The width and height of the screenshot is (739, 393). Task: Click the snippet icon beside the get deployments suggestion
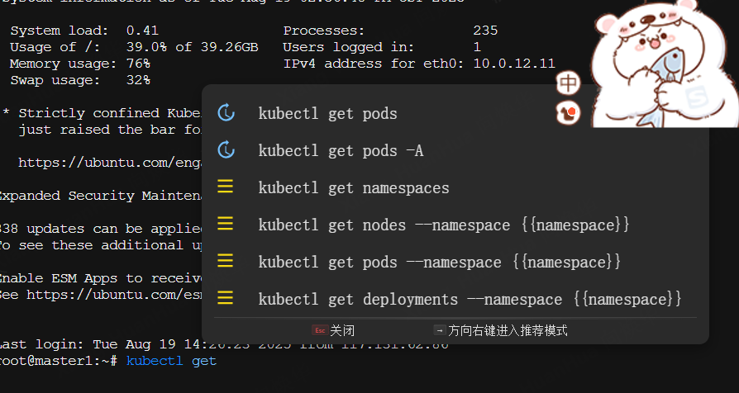click(x=226, y=298)
